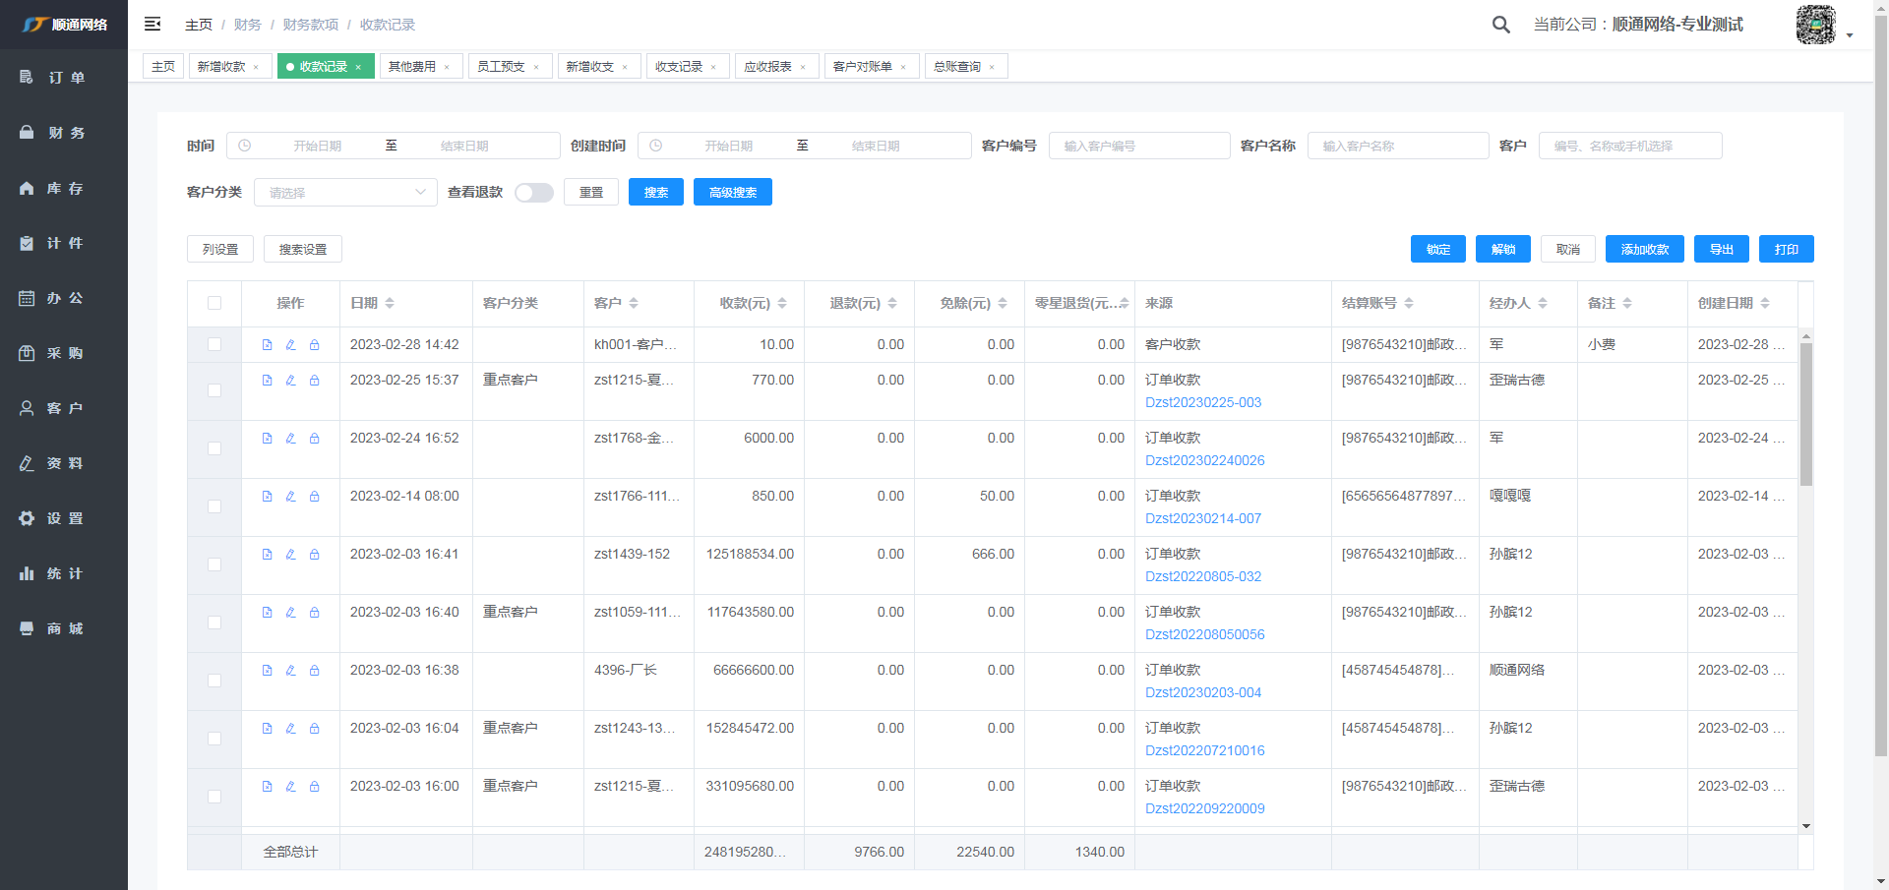Image resolution: width=1889 pixels, height=890 pixels.
Task: Click the 锁定 button
Action: click(1438, 250)
